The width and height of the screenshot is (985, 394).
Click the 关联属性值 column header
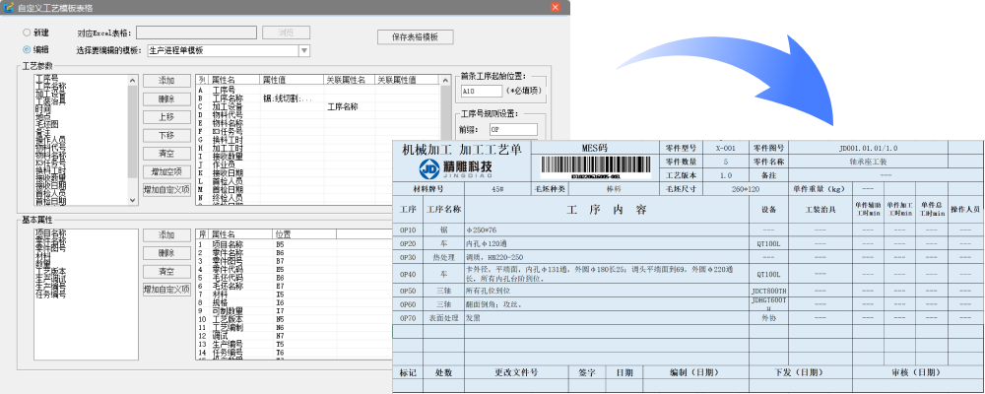pos(406,80)
